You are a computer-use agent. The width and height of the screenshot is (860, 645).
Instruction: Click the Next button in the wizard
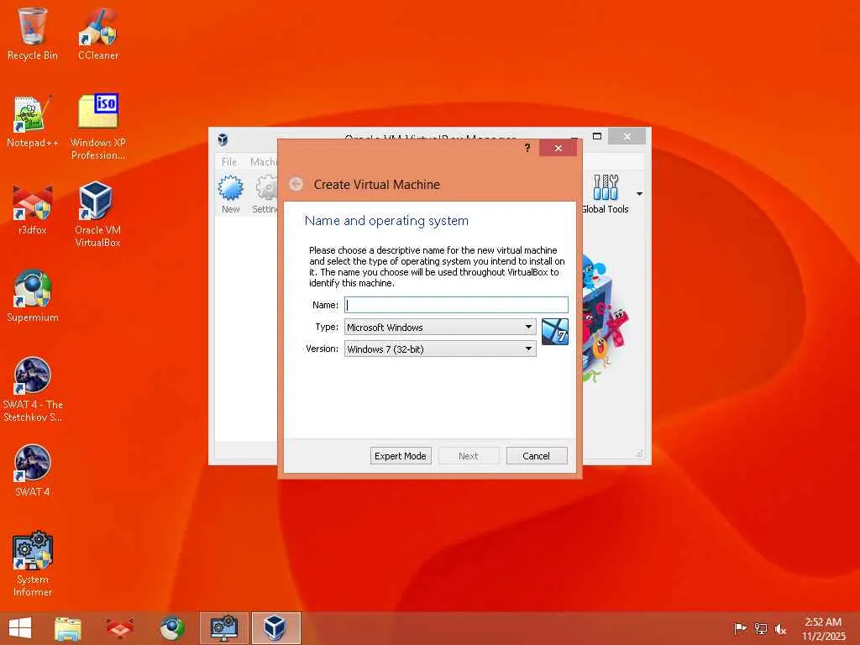tap(468, 456)
